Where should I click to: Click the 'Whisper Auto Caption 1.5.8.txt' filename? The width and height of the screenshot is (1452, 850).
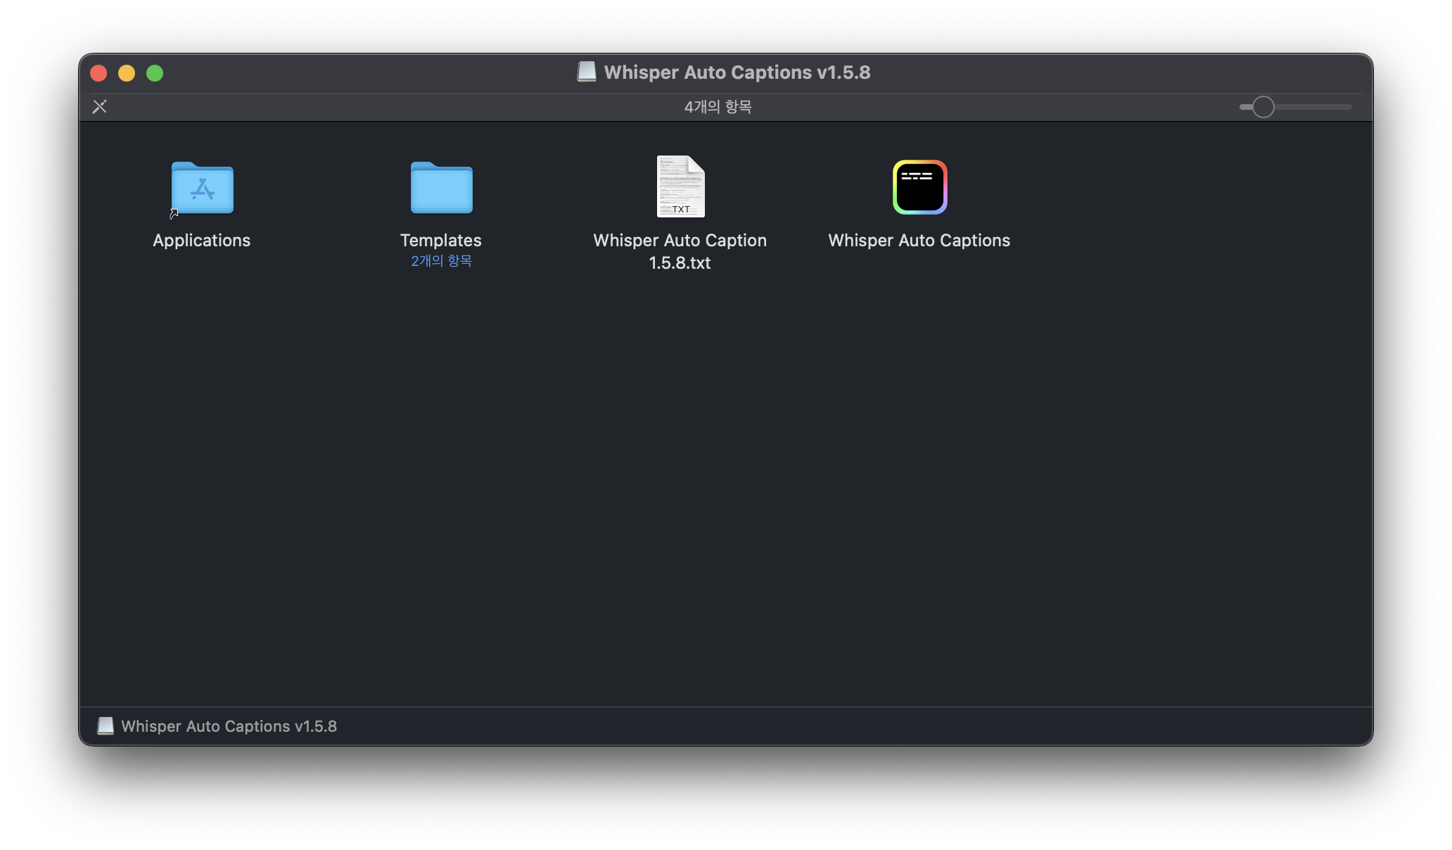point(680,251)
